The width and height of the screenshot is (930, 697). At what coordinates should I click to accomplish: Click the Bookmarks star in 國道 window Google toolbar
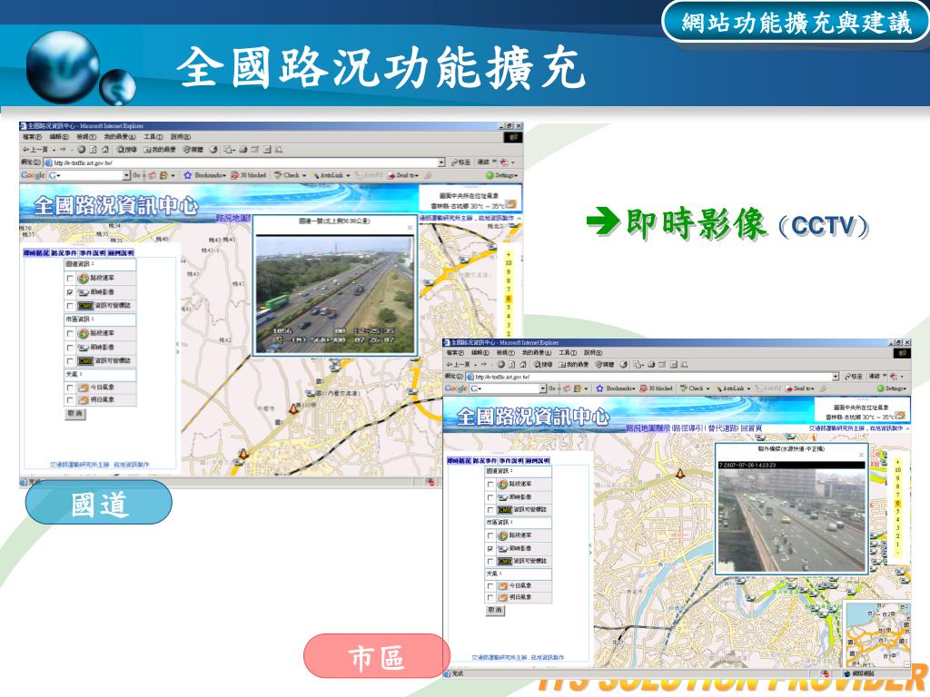click(188, 175)
